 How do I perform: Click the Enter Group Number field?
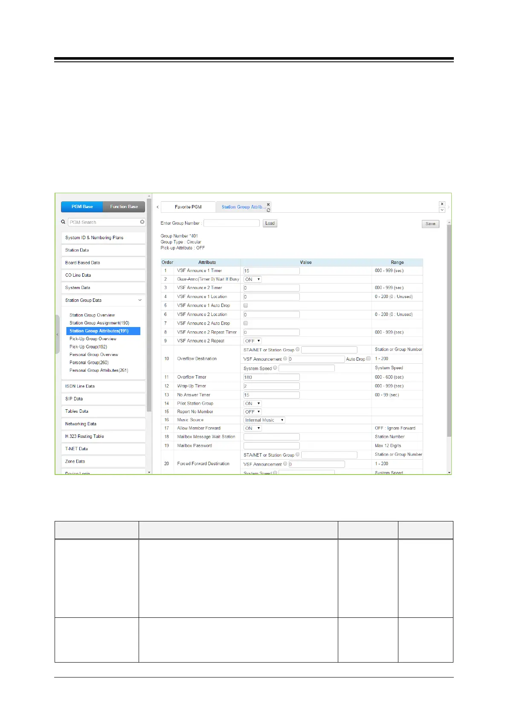pos(232,223)
